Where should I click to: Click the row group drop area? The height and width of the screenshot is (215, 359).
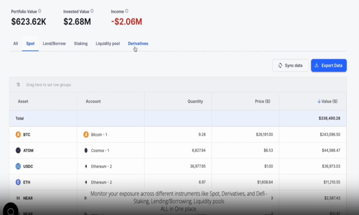pyautogui.click(x=178, y=85)
